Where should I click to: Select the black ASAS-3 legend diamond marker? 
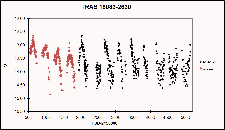(201, 62)
